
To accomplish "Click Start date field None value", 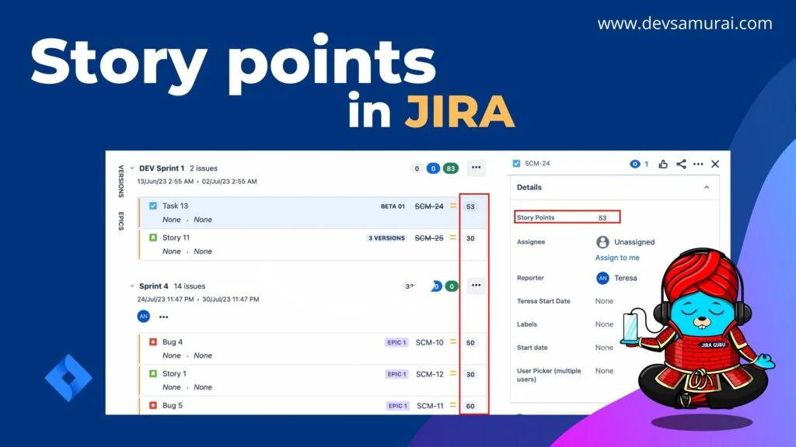I will click(x=604, y=347).
